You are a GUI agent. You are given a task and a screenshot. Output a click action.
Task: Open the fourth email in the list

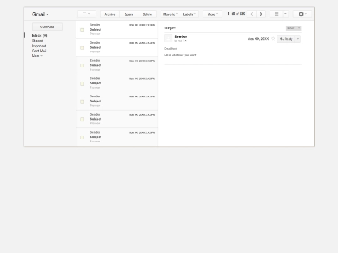coord(117,83)
